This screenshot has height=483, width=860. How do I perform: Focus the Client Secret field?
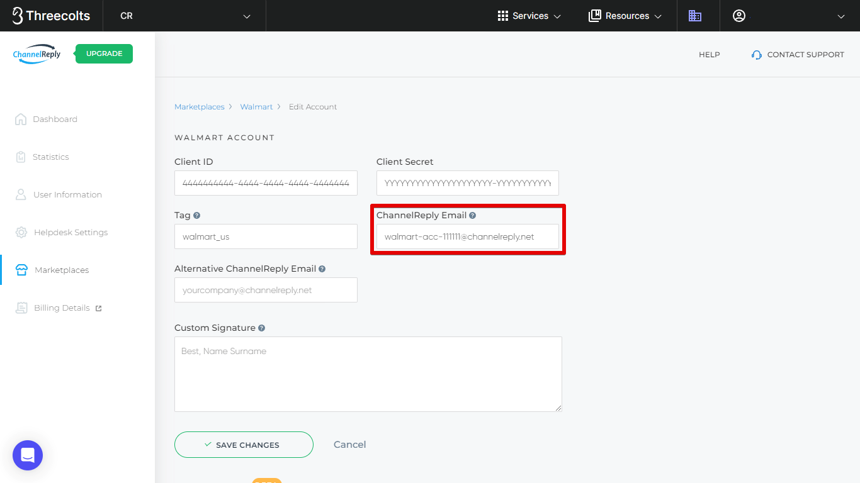click(x=467, y=183)
